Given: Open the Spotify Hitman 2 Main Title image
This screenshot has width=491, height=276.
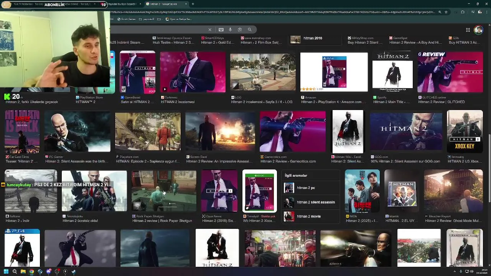Looking at the screenshot, I should click(x=392, y=72).
